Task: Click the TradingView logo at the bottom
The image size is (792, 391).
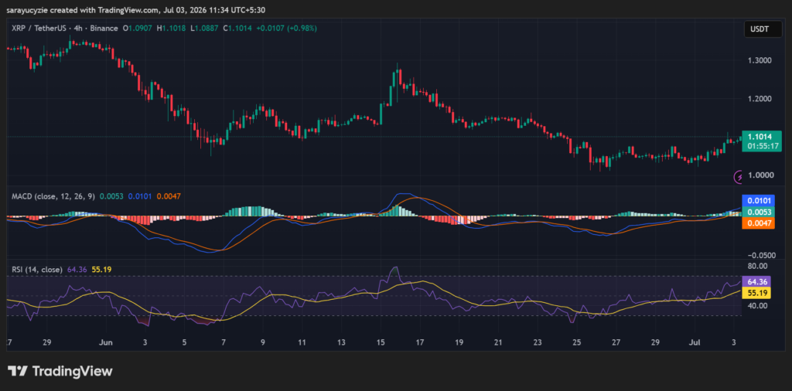Action: [x=60, y=372]
